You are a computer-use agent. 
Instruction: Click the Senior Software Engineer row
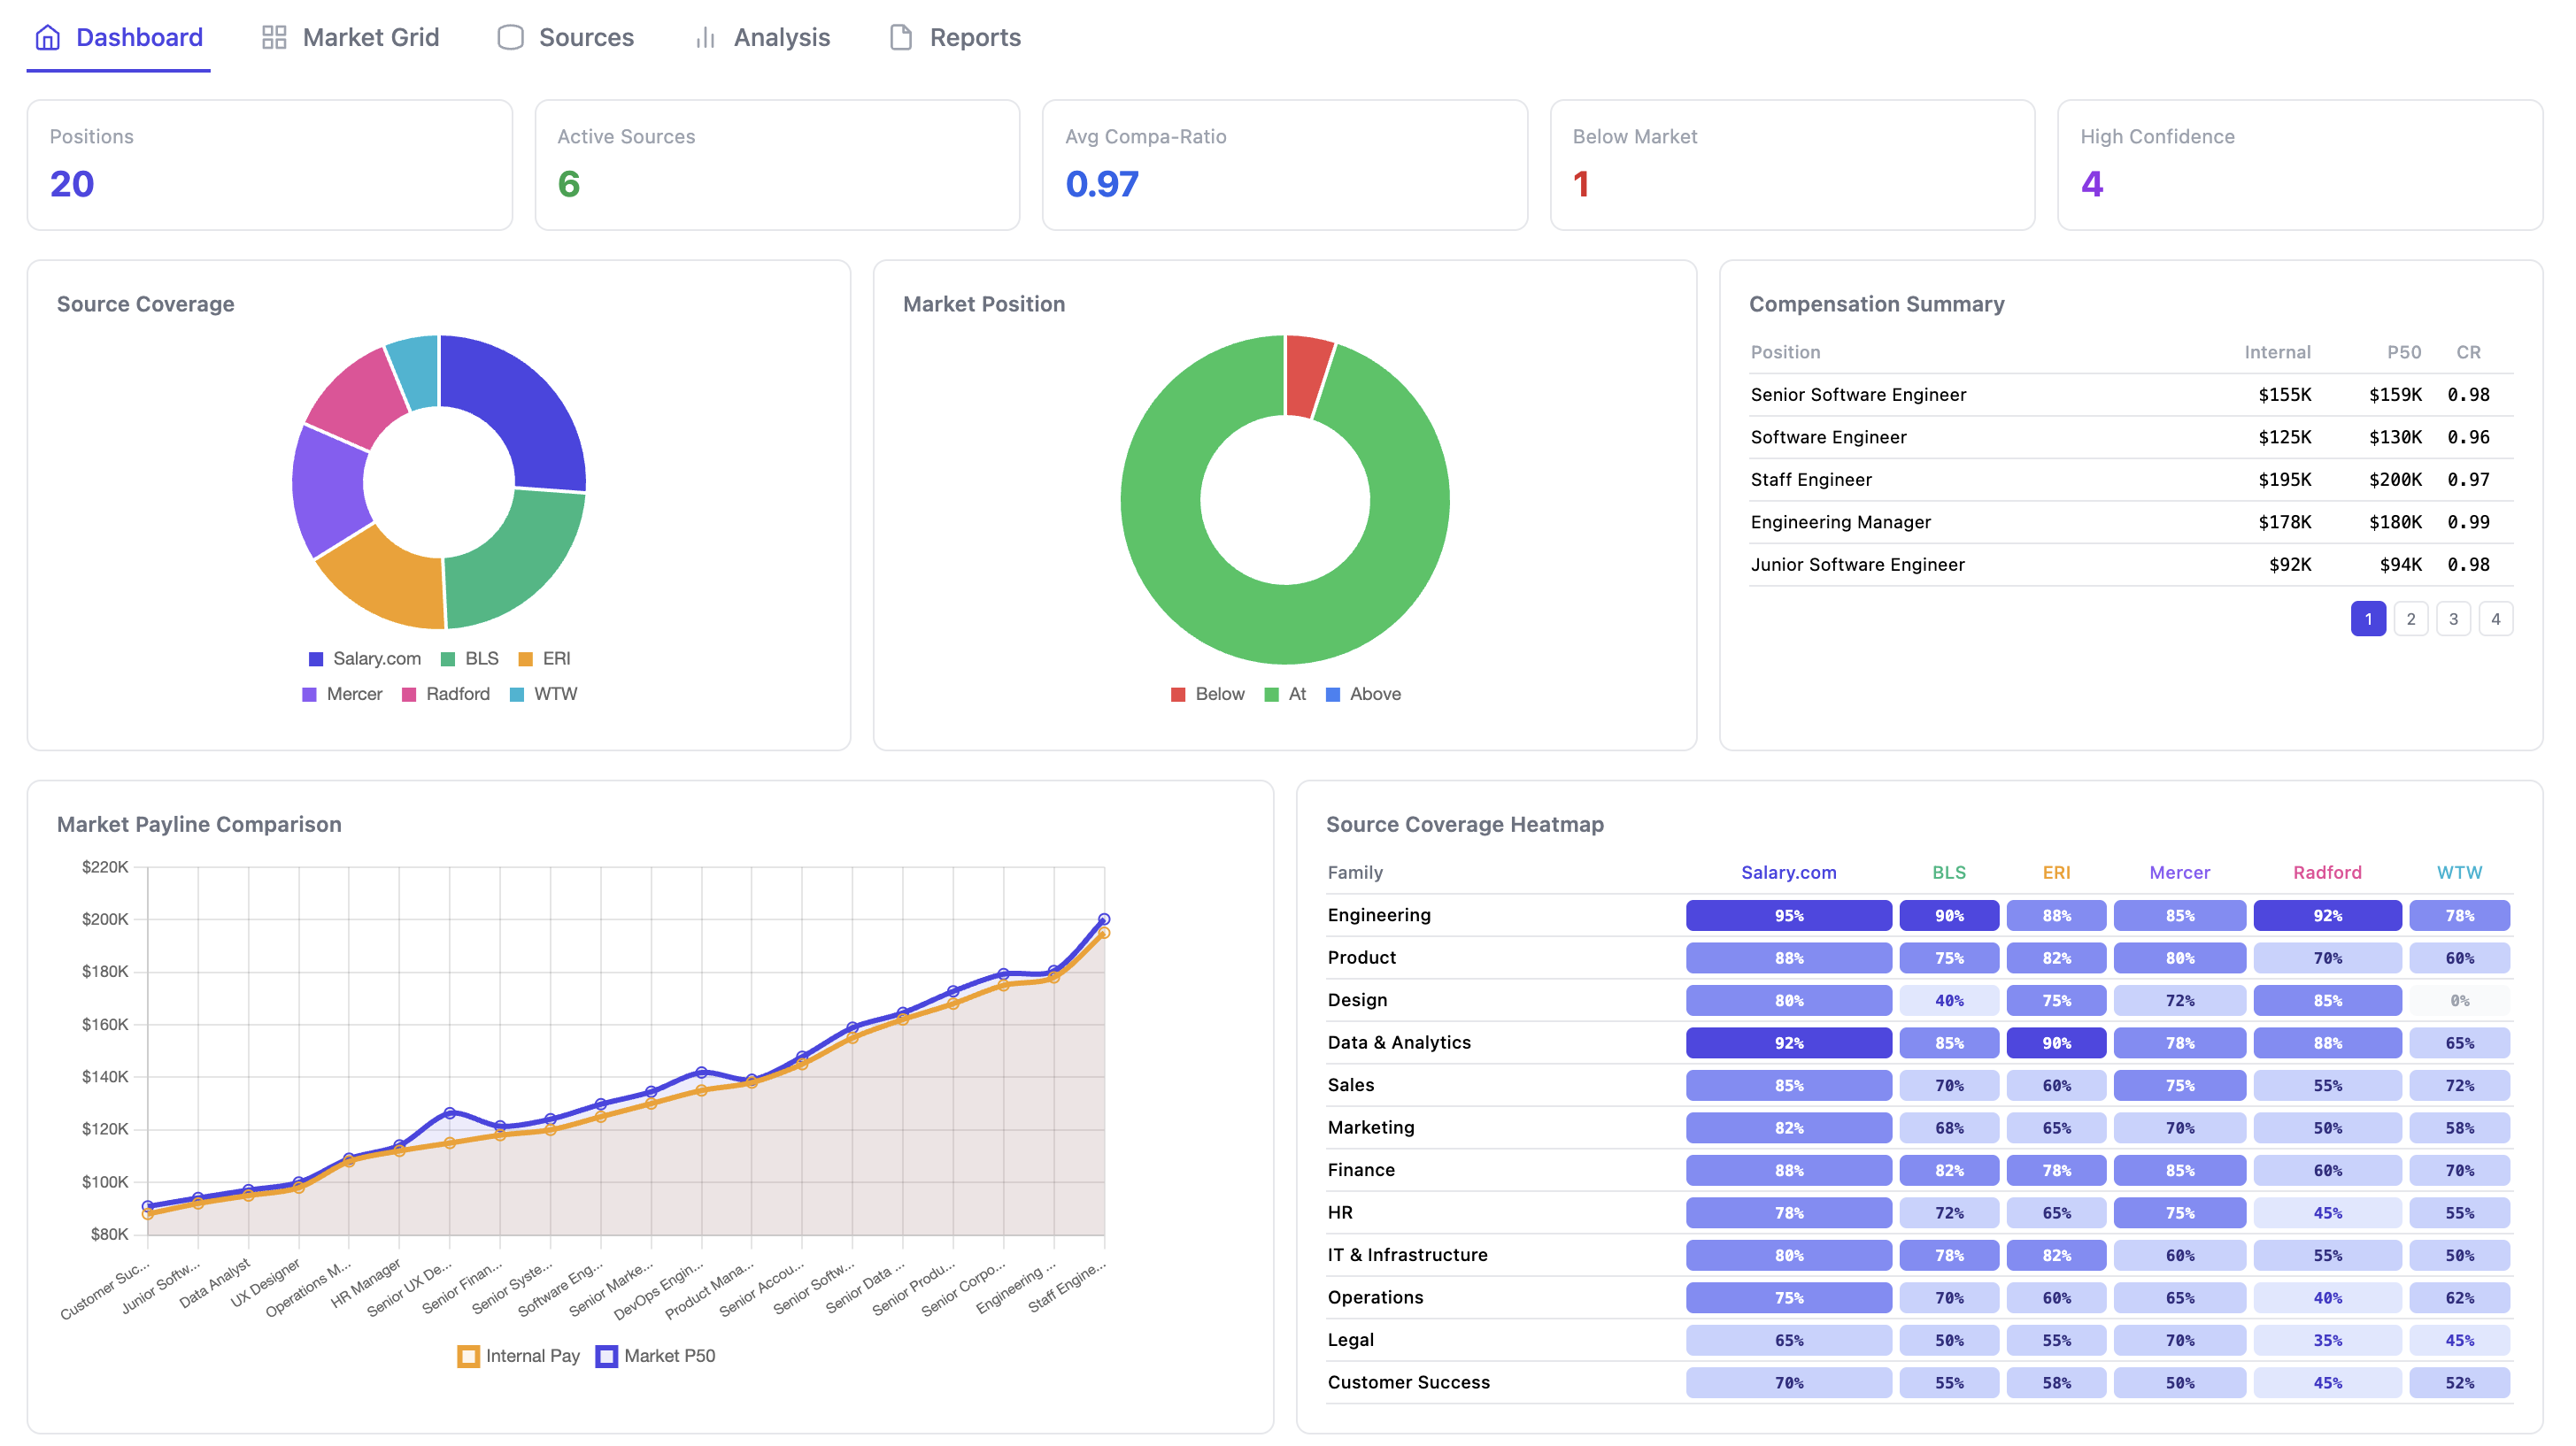point(2130,395)
